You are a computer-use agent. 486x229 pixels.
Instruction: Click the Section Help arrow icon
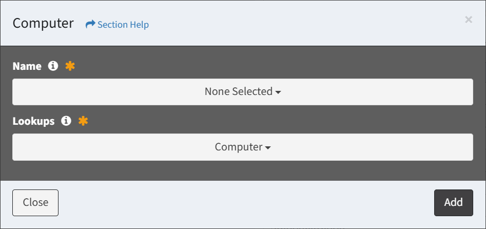pyautogui.click(x=90, y=24)
